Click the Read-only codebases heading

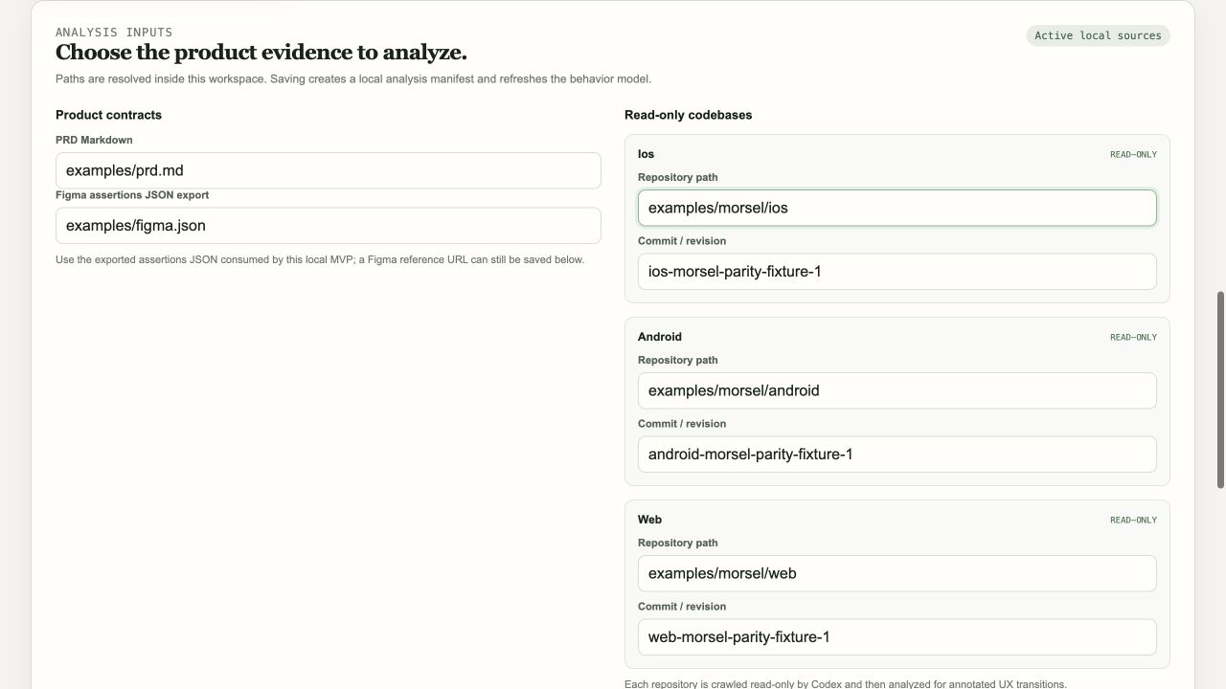pyautogui.click(x=688, y=115)
